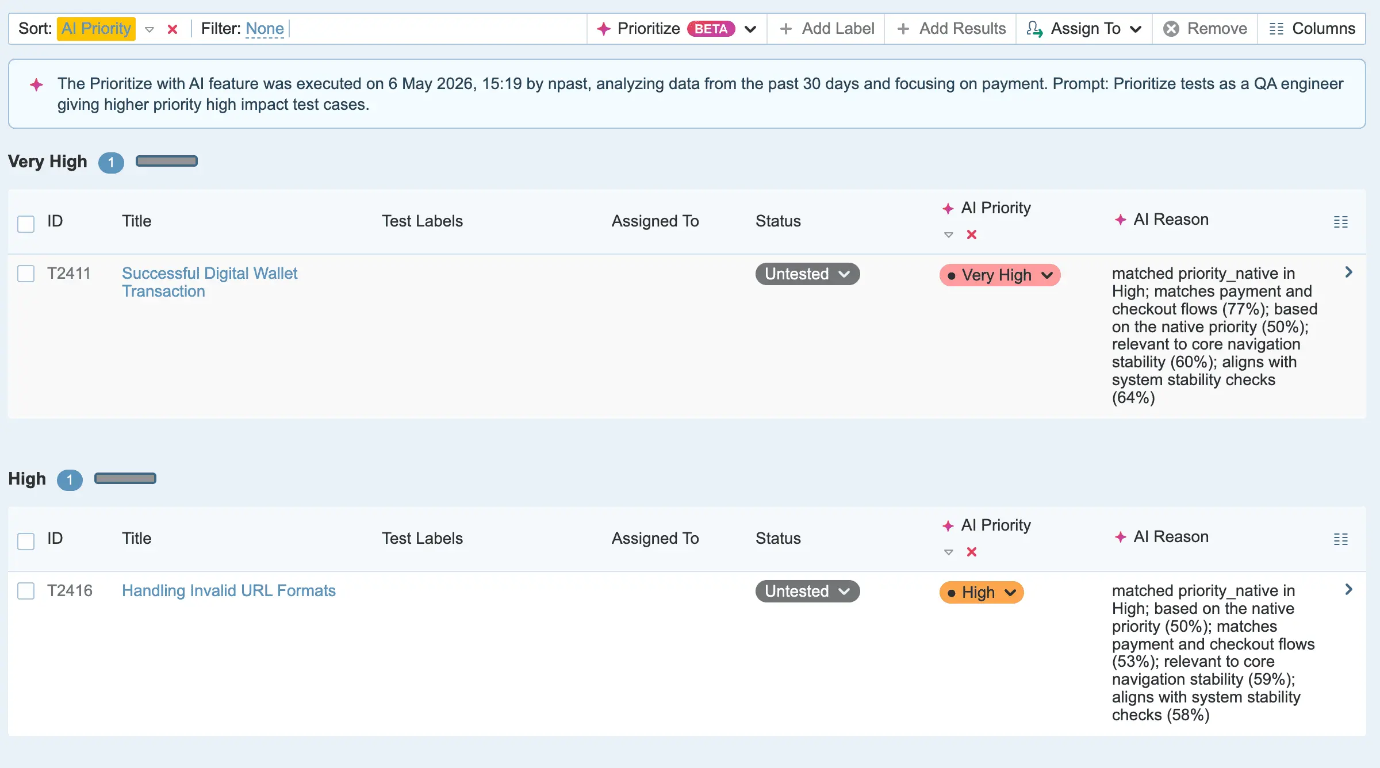Open column chooser icon in Very High table header
This screenshot has height=768, width=1380.
(1341, 222)
